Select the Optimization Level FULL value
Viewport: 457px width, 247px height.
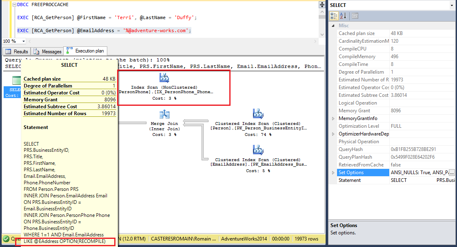pos(396,126)
